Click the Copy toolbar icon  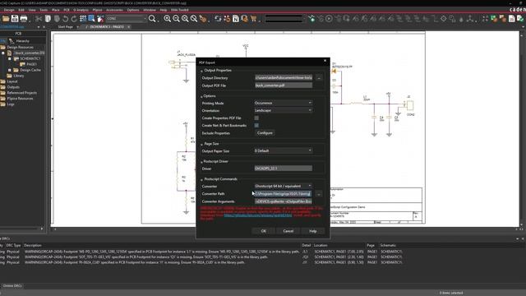(48, 18)
